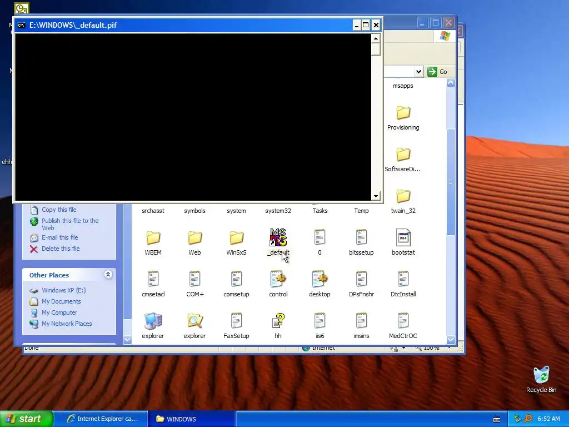Click the folder view scroll up arrow
Screen dimensions: 569x427
[451, 83]
